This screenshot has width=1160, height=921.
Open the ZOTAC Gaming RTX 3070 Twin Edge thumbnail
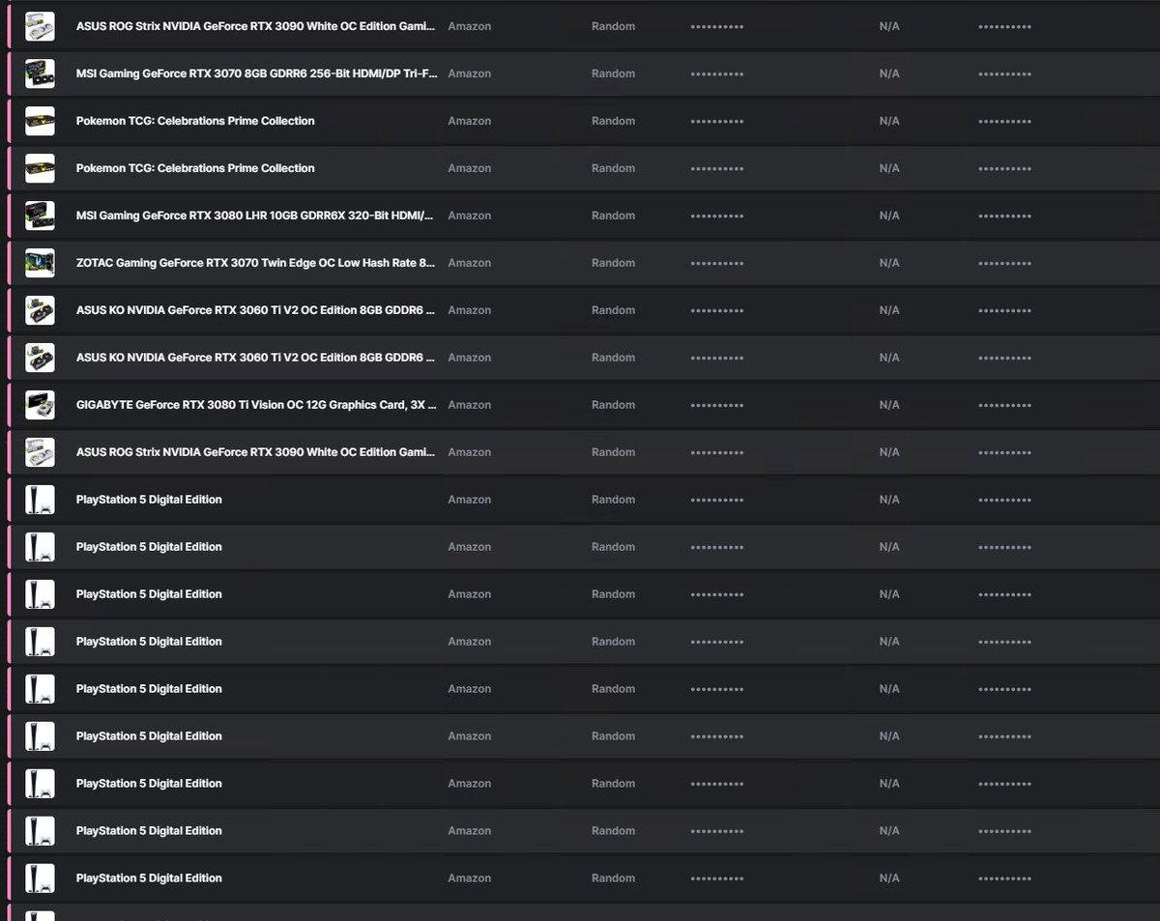tap(40, 263)
